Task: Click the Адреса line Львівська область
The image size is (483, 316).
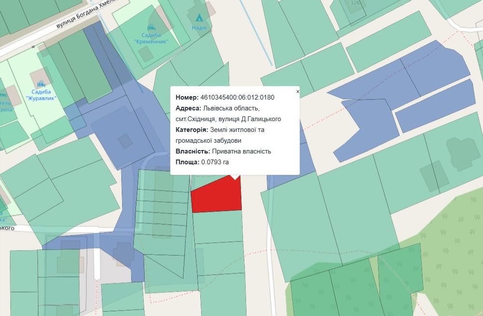Action: click(217, 108)
